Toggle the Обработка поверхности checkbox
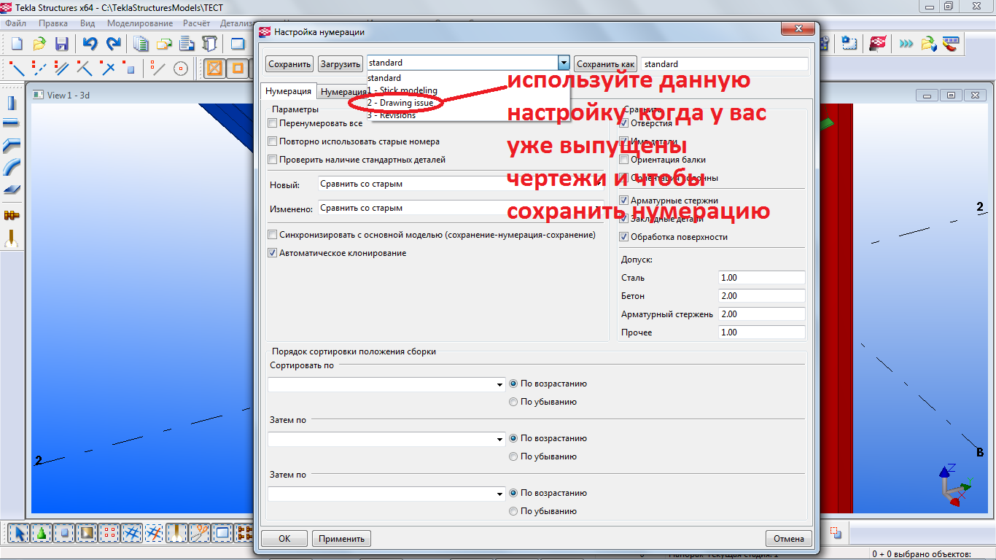The image size is (996, 560). (623, 237)
